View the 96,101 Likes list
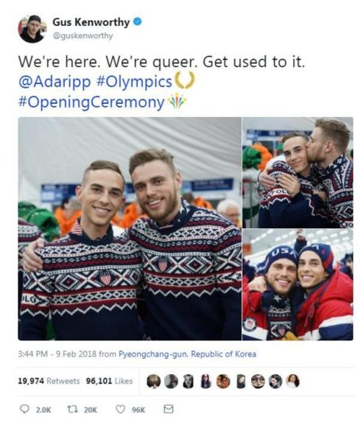This screenshot has height=442, width=358. (109, 381)
